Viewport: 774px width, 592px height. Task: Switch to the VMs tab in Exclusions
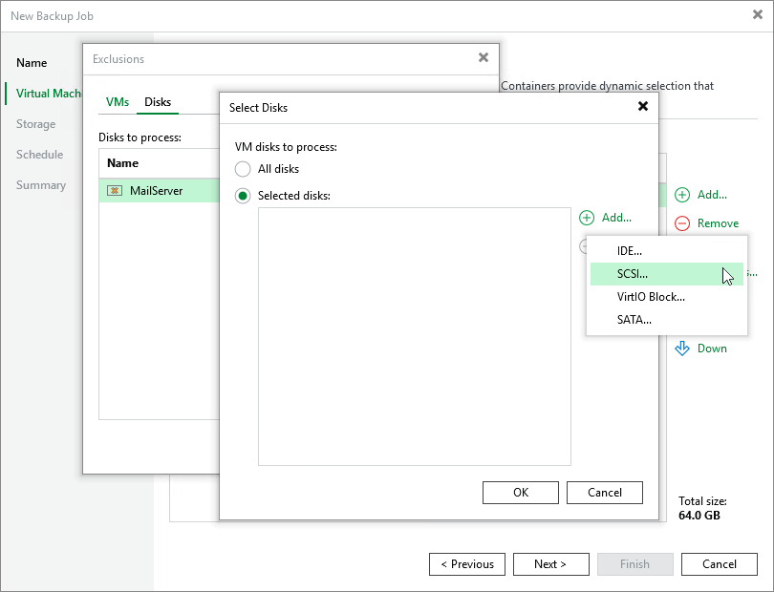coord(118,102)
